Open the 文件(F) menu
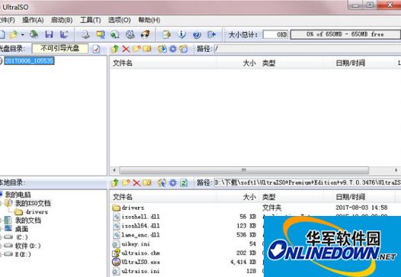Viewport: 401px width, 277px height. tap(7, 20)
